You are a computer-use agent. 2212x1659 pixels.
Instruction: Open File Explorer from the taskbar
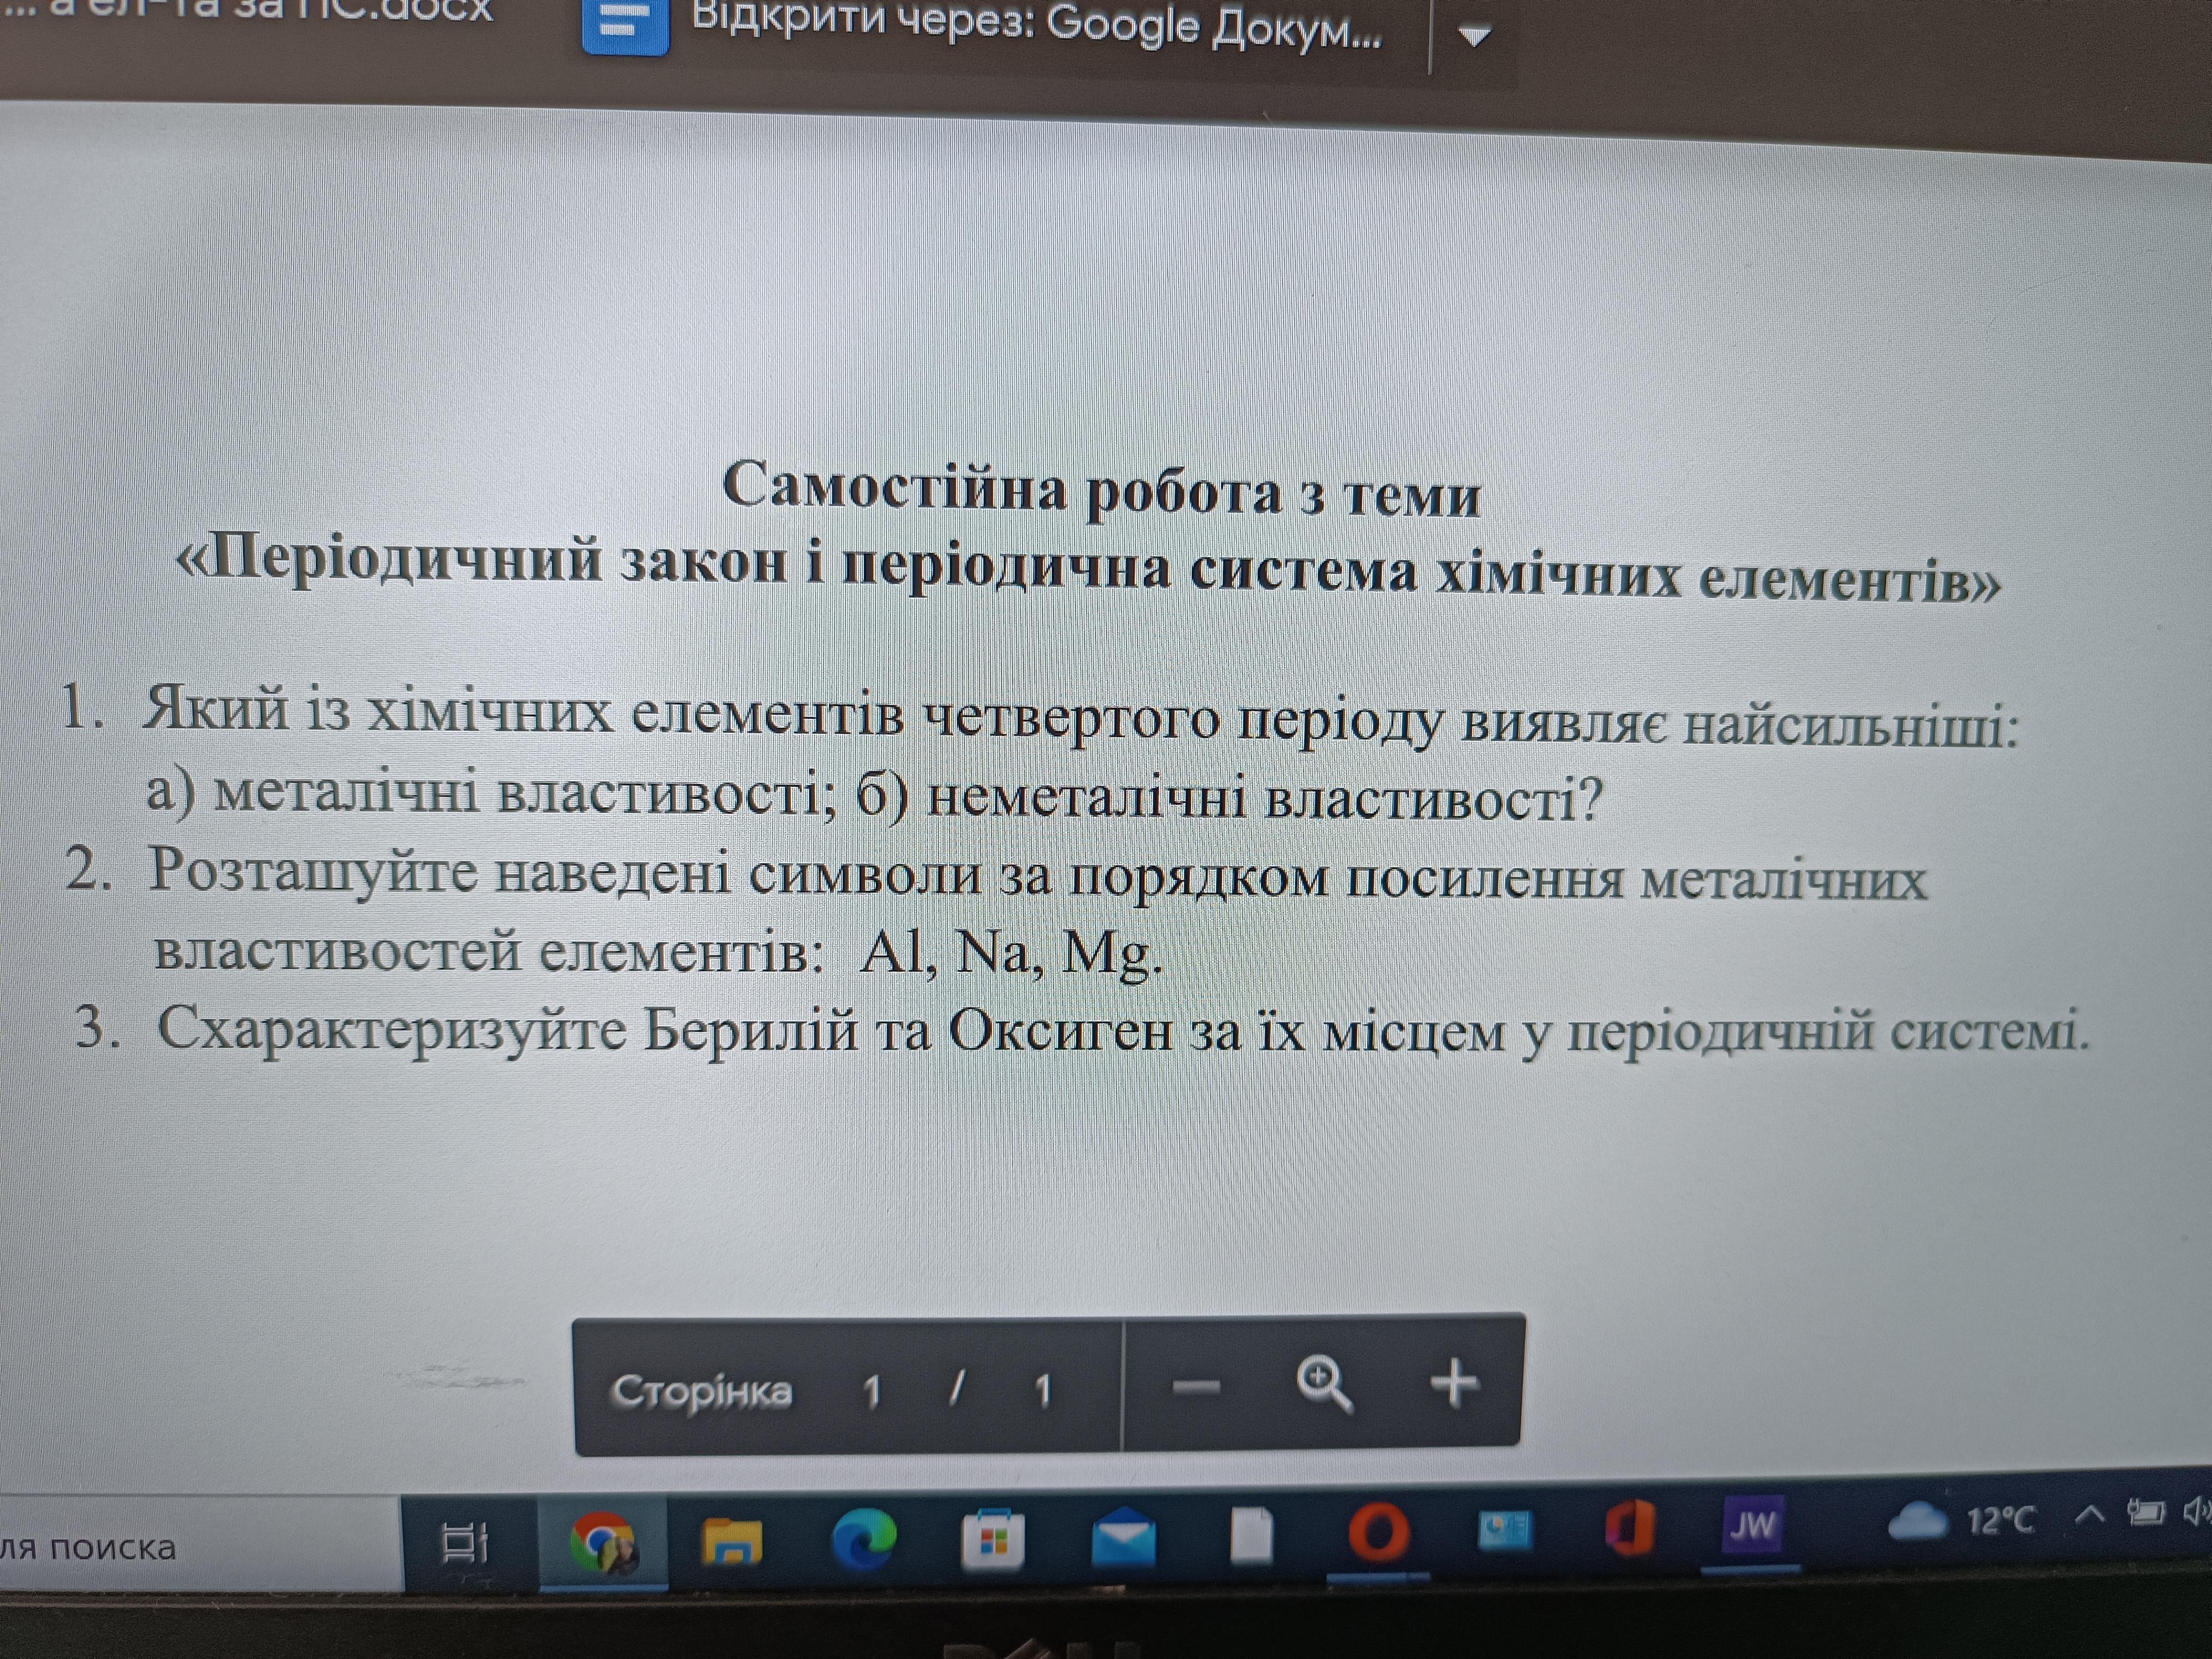pyautogui.click(x=732, y=1541)
